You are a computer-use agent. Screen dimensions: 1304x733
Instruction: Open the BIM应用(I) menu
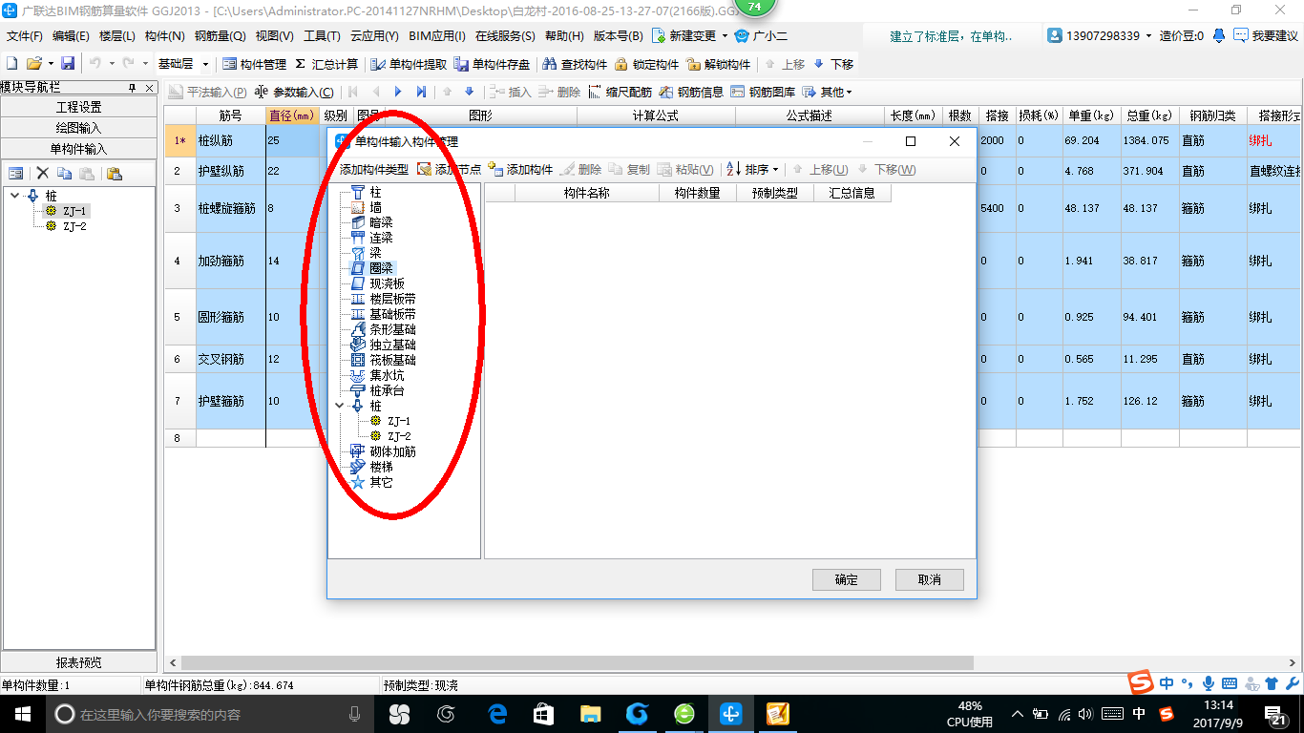pyautogui.click(x=437, y=35)
